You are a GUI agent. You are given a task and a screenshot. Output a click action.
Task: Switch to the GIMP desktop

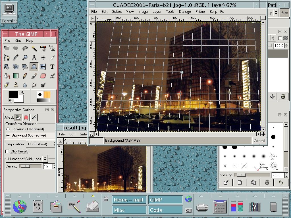coord(165,200)
